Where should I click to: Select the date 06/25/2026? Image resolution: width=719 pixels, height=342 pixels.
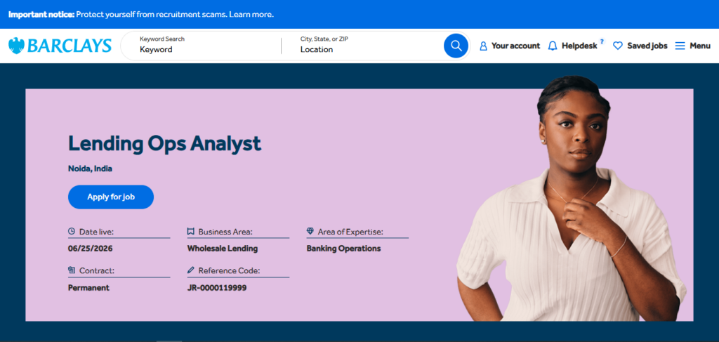[91, 249]
